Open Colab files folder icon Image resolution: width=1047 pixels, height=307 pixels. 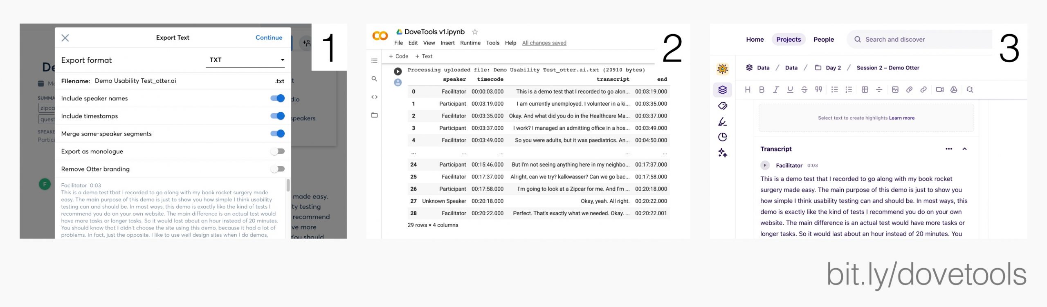374,115
